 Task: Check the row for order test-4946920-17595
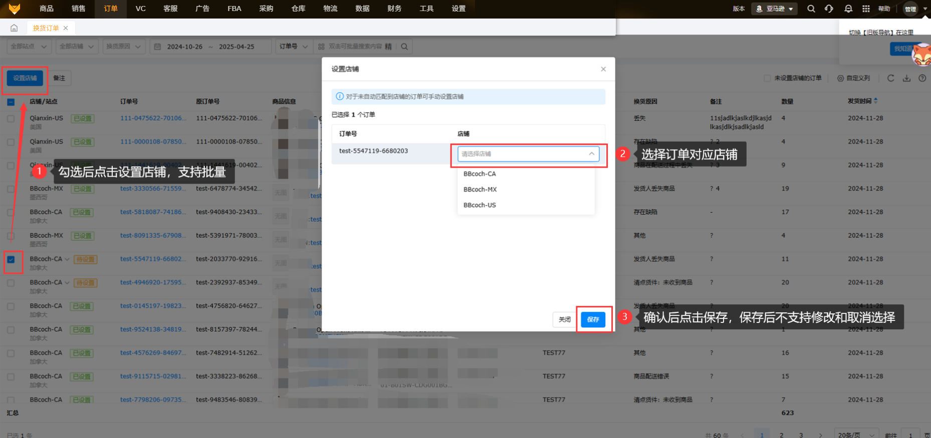tap(11, 283)
